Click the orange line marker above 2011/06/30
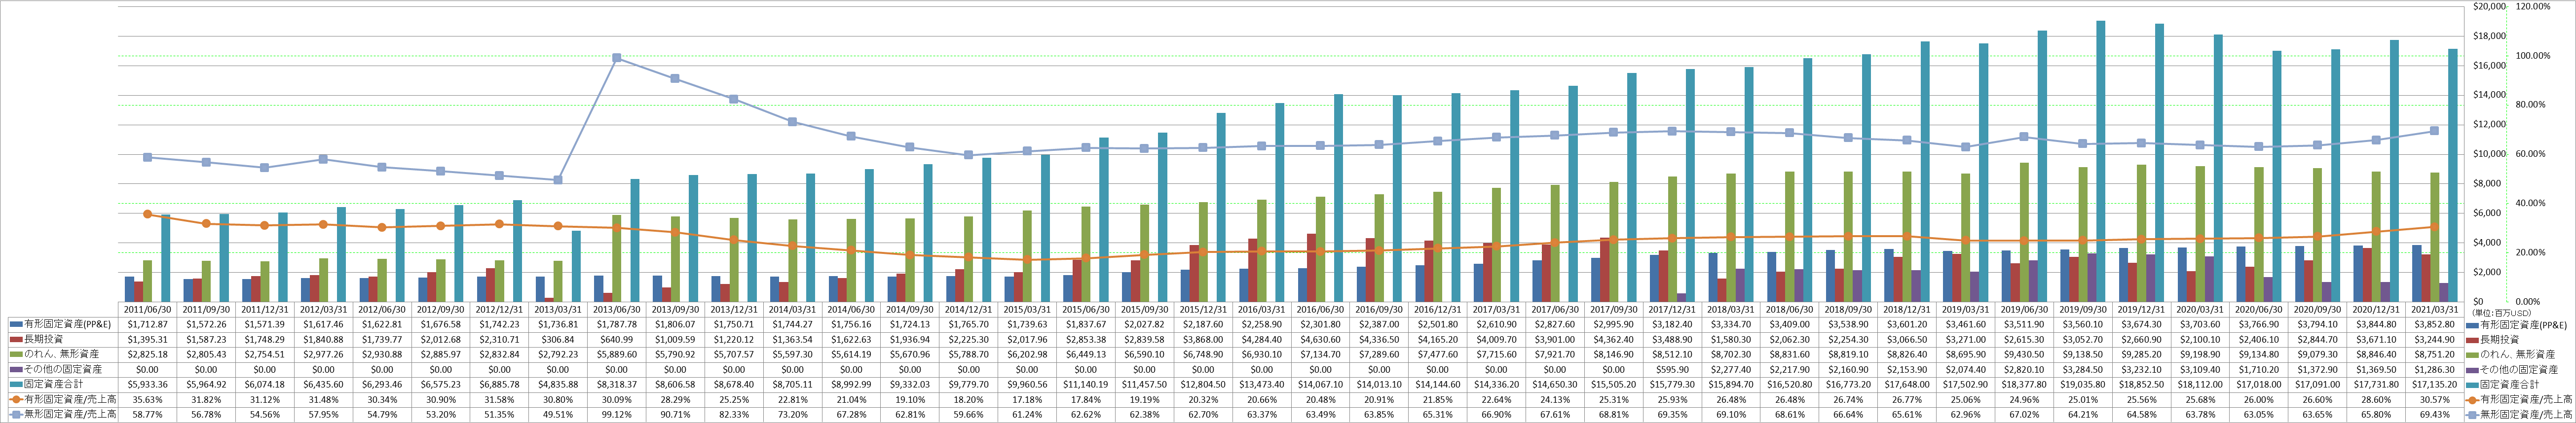Viewport: 2576px width, 423px height. pos(148,214)
